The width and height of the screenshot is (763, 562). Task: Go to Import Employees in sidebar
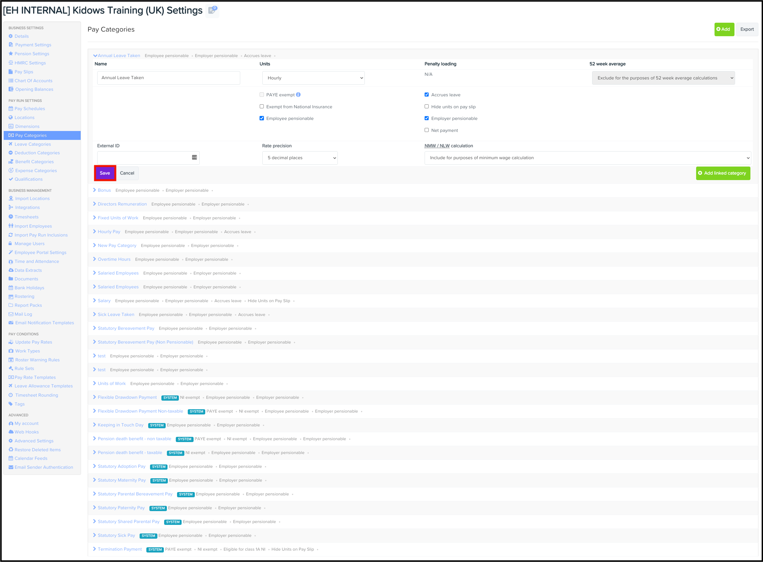point(33,226)
